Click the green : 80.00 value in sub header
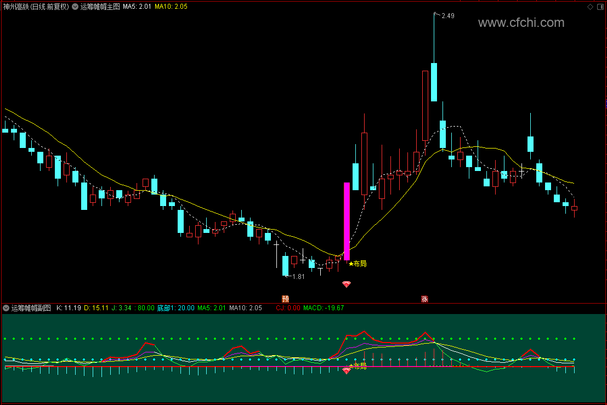Image resolution: width=607 pixels, height=405 pixels. 144,308
